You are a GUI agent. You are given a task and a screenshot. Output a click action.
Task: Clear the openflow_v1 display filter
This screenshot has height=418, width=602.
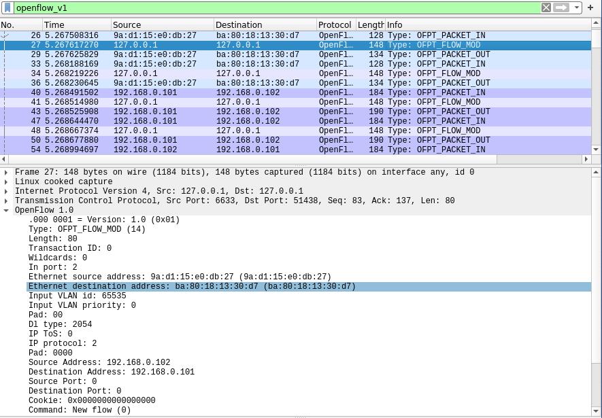546,7
